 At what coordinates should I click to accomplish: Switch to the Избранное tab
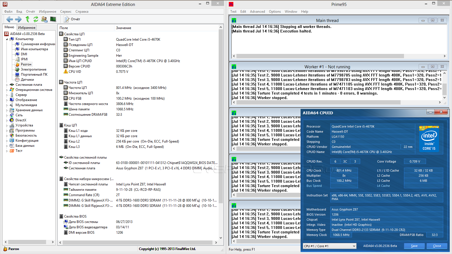pyautogui.click(x=27, y=28)
